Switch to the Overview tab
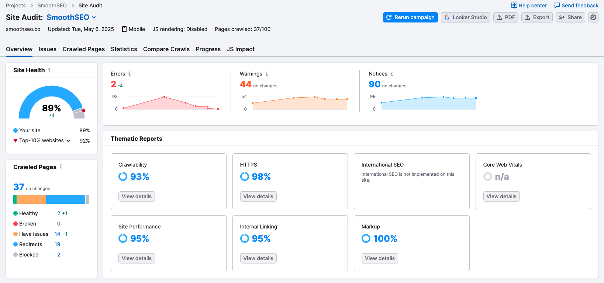Viewport: 604px width, 283px height. point(19,49)
